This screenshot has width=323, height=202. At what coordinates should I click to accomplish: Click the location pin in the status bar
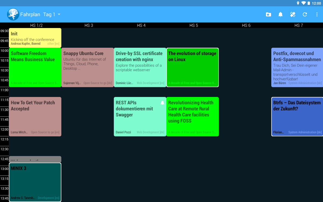coord(298,3)
